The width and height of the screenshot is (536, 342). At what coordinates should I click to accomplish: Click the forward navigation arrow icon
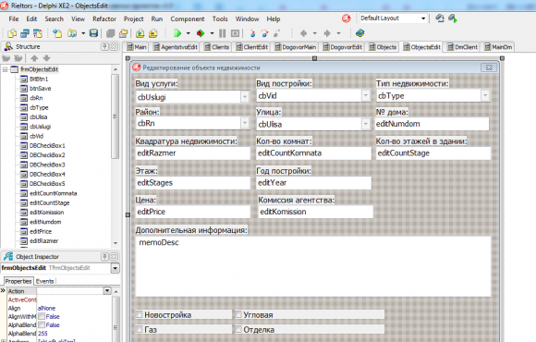(x=327, y=33)
